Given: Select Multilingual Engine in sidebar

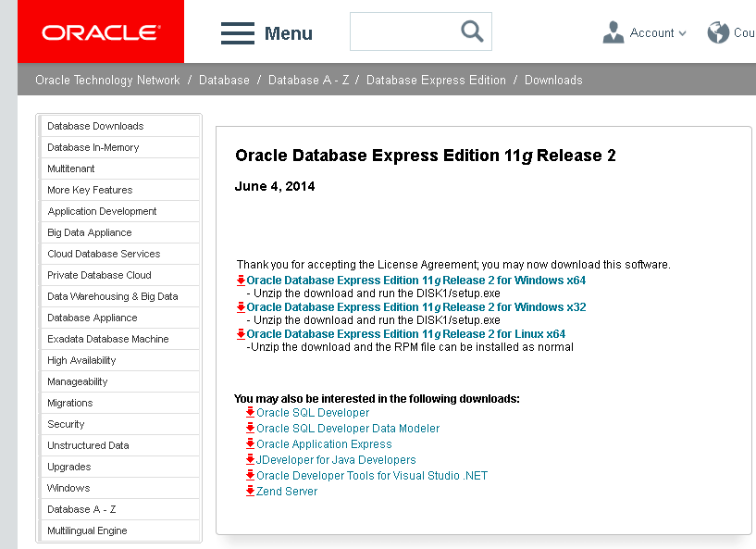Looking at the screenshot, I should coord(120,530).
